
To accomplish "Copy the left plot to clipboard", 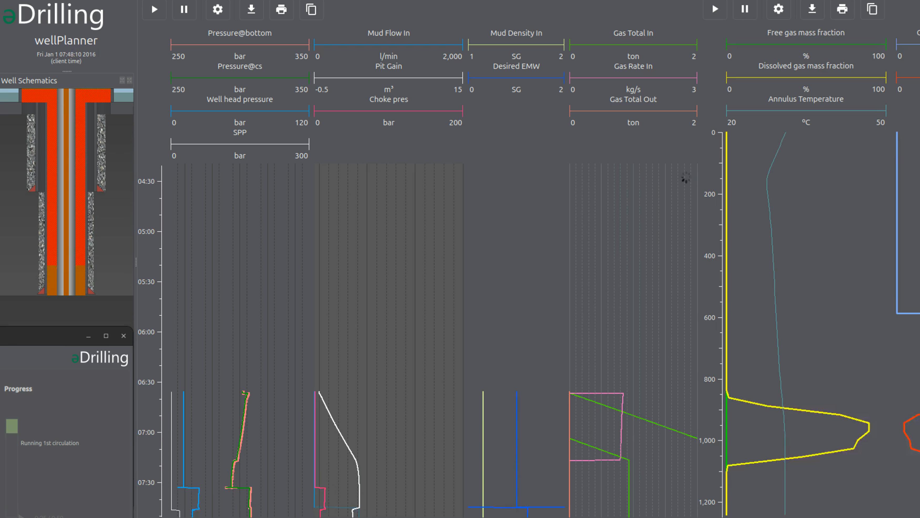I will tap(311, 9).
